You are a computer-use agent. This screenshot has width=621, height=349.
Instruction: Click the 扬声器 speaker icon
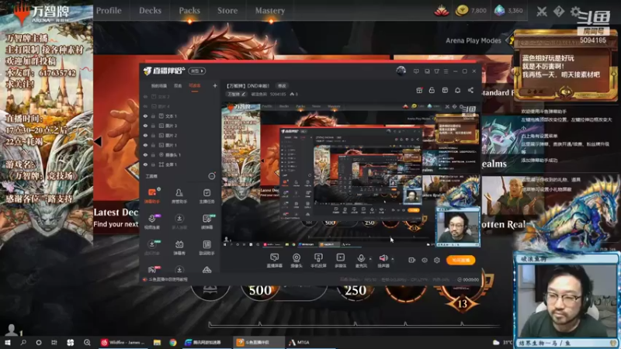(383, 258)
